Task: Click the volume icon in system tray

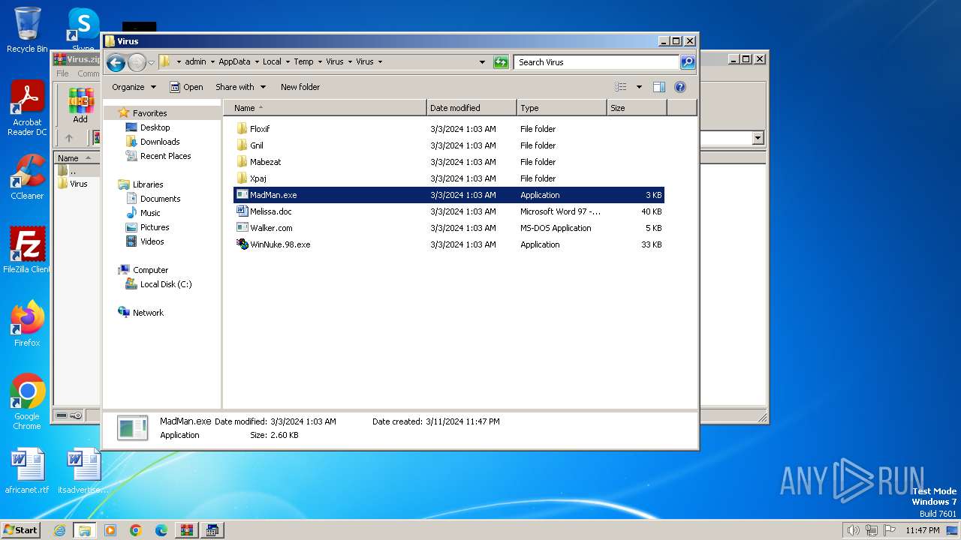Action: coord(853,530)
